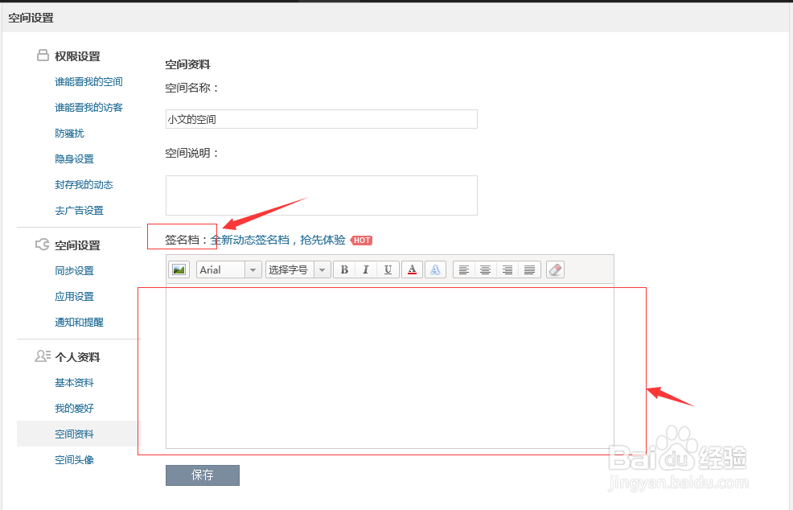Select 空间资料 in the sidebar

74,434
